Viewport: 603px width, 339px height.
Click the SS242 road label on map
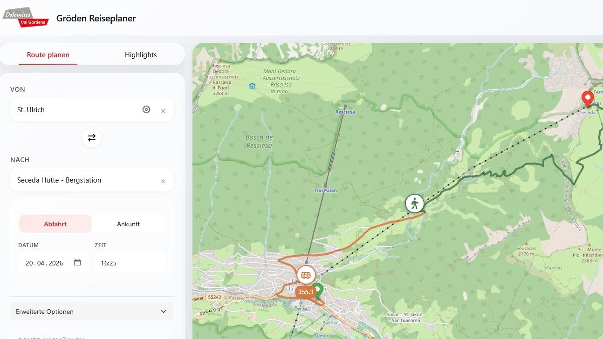[x=214, y=297]
